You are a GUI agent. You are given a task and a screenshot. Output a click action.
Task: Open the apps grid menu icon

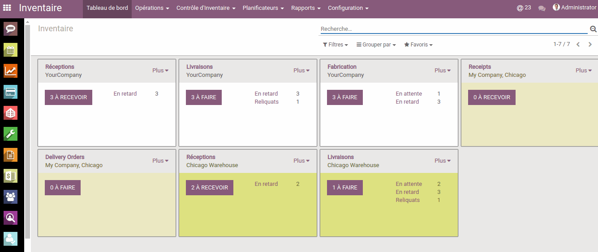pyautogui.click(x=7, y=8)
